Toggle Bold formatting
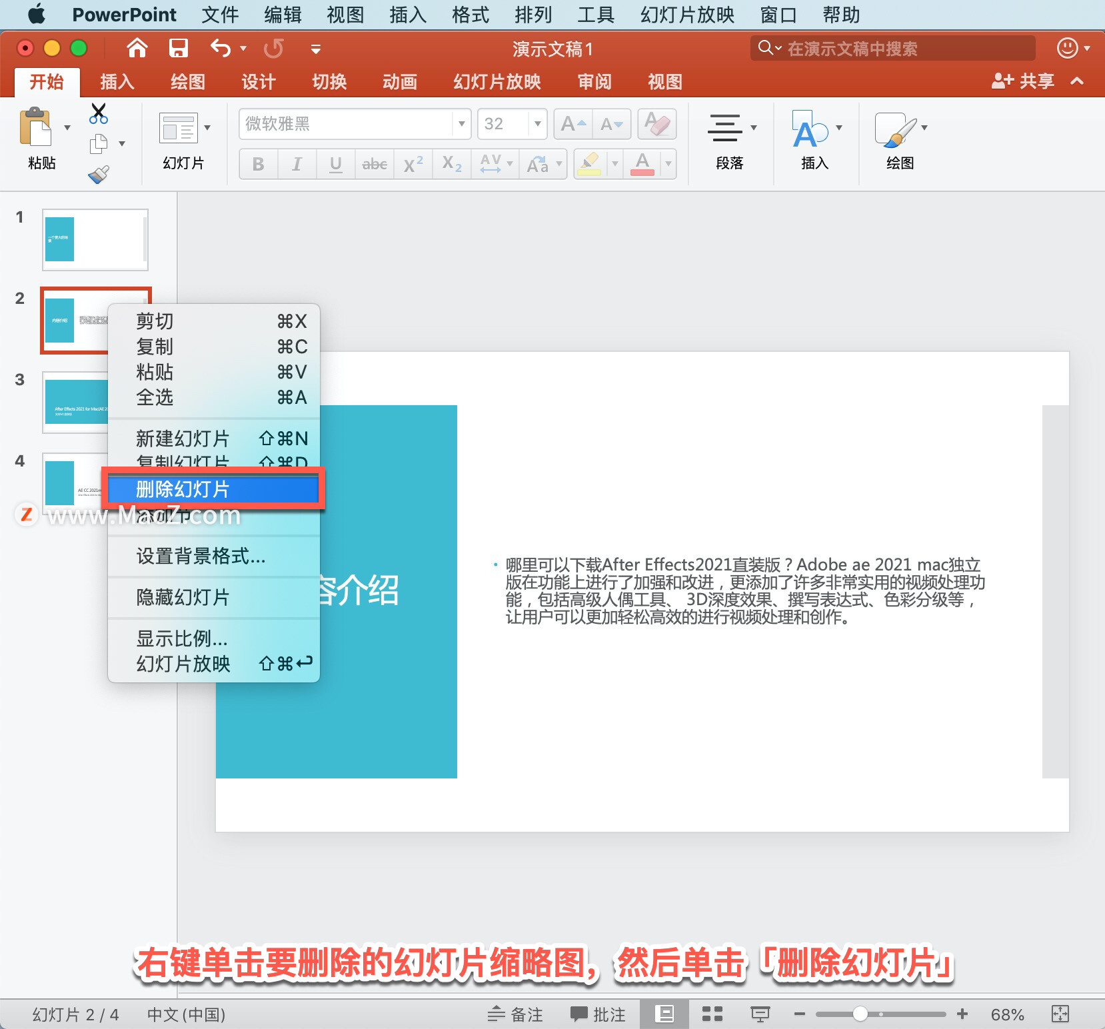 [x=258, y=164]
